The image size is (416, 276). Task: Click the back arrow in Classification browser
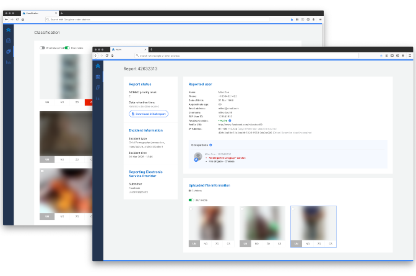click(6, 20)
